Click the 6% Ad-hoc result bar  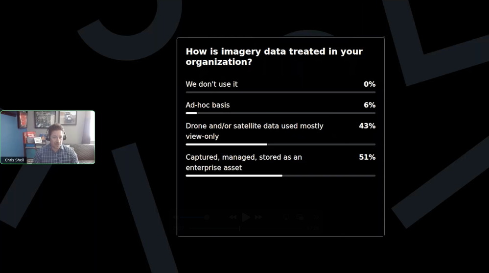[x=191, y=113]
